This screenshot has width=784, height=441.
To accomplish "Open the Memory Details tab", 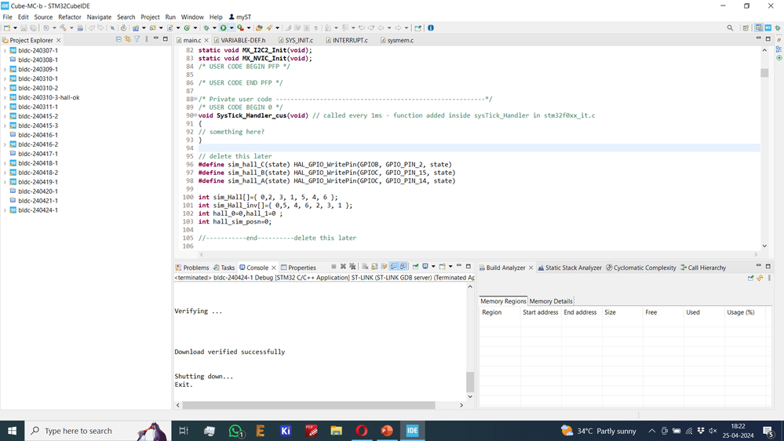I will point(551,301).
